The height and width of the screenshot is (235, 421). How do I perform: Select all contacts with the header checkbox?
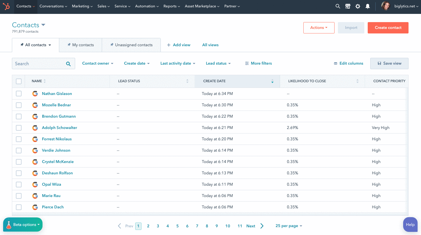pos(19,81)
